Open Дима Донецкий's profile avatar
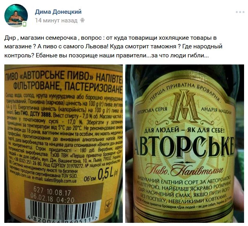The image size is (248, 226). [16, 15]
